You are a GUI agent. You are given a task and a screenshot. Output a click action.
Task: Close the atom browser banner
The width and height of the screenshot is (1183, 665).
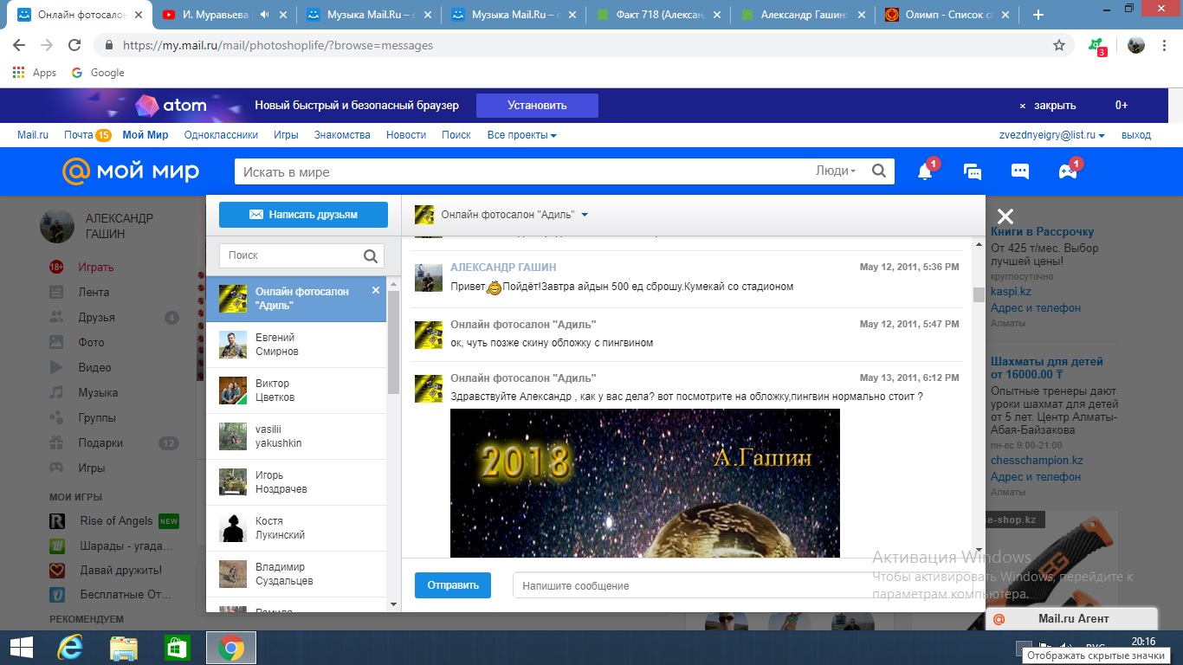pos(1047,106)
